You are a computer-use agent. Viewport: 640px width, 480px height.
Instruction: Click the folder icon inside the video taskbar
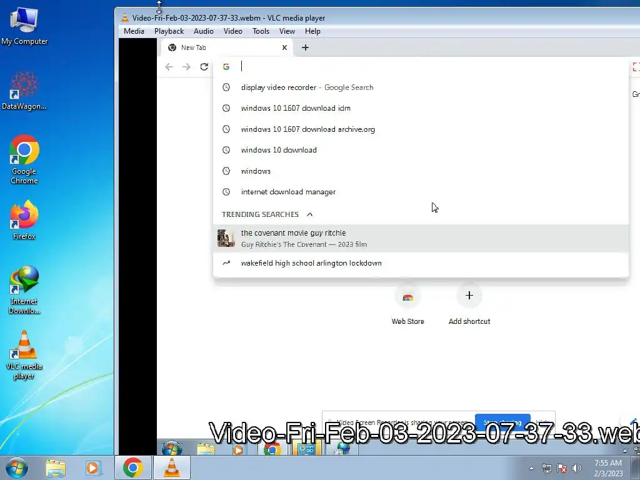pyautogui.click(x=206, y=449)
